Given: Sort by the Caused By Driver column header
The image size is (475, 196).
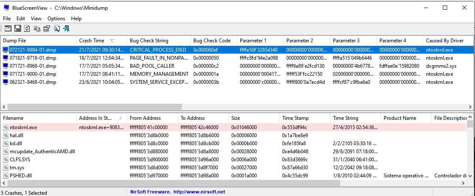Looking at the screenshot, I should [x=449, y=40].
